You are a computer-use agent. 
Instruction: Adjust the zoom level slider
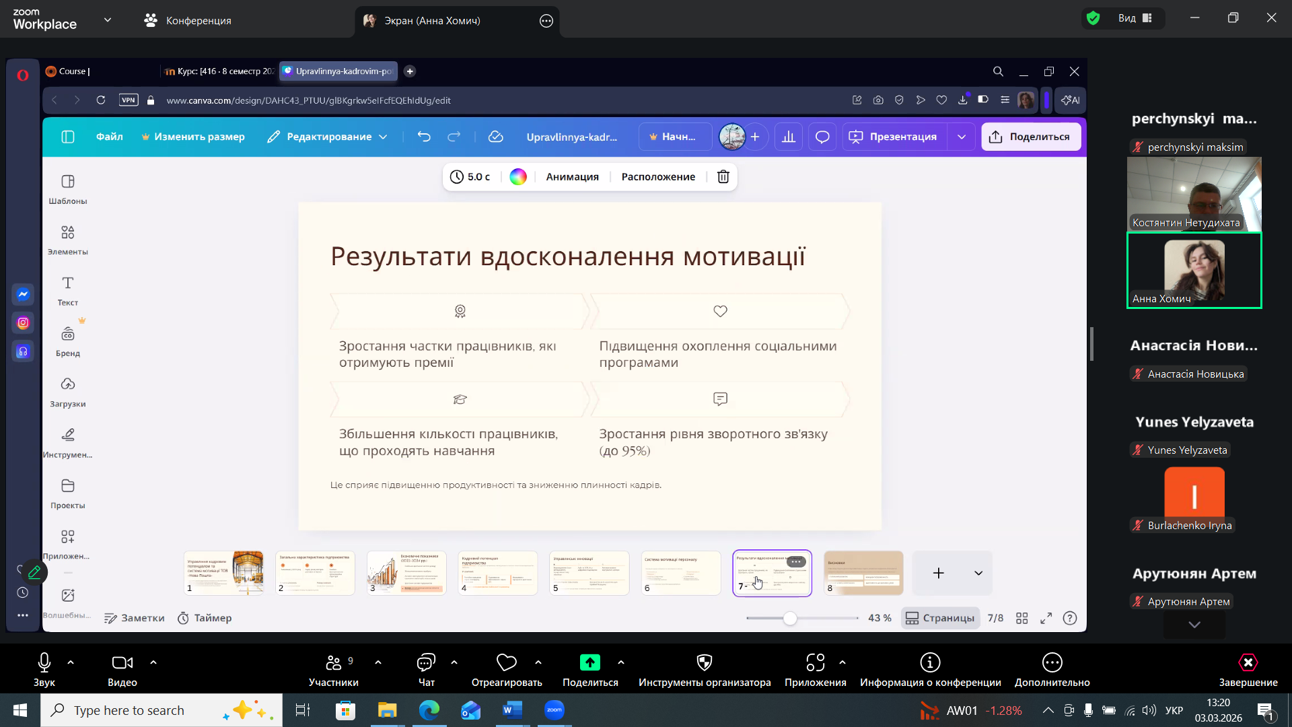790,618
